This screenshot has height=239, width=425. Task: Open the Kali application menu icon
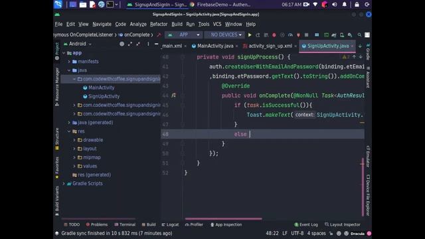click(x=58, y=5)
